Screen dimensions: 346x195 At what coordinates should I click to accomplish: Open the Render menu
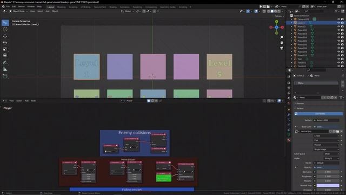(22, 6)
